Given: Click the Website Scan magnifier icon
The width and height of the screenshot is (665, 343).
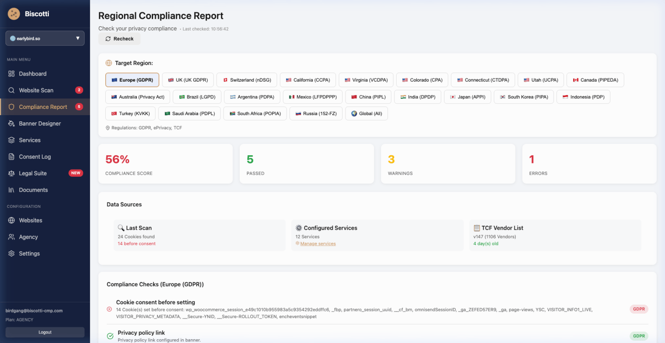Looking at the screenshot, I should [x=11, y=90].
